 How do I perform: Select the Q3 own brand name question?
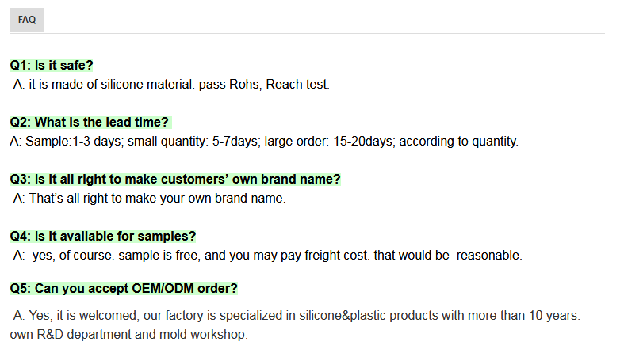175,179
